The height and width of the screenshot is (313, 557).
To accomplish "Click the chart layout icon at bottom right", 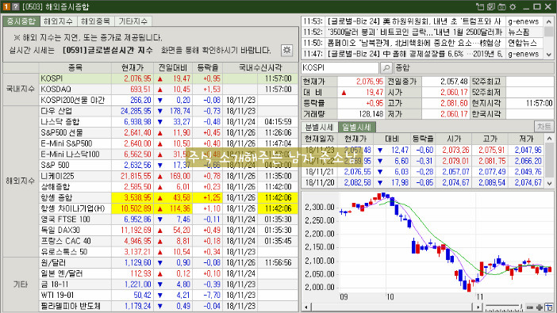I will click(549, 307).
